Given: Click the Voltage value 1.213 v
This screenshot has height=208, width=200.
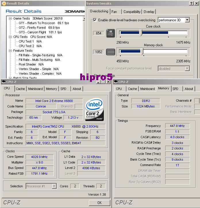Looking at the screenshot, I should pyautogui.click(x=73, y=118).
